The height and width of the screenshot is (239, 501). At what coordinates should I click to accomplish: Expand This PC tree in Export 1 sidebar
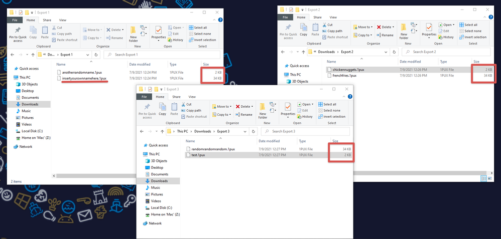(10, 78)
